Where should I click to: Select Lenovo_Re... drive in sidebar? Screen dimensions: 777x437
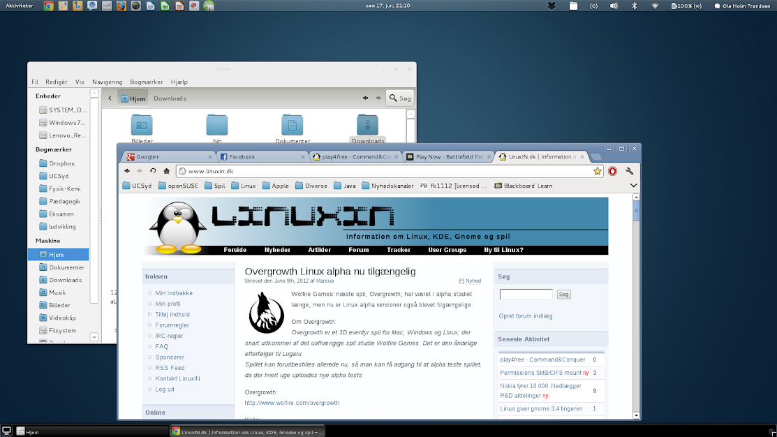tap(62, 135)
